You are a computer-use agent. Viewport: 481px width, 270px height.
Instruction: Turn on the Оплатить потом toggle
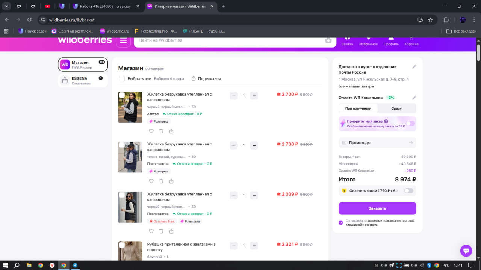coord(408,191)
